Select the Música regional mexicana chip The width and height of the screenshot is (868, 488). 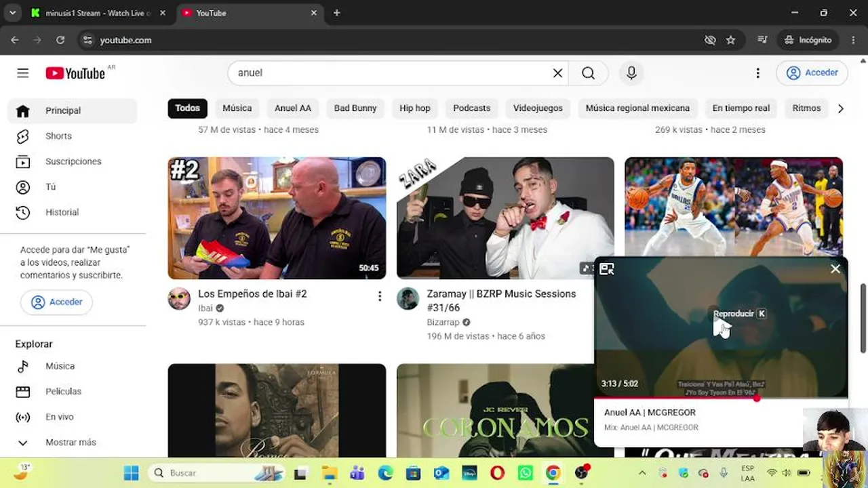coord(637,108)
